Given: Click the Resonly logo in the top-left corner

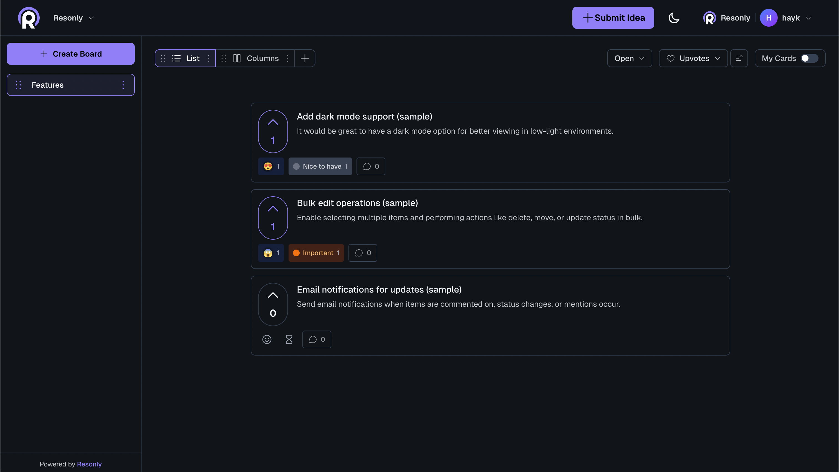Looking at the screenshot, I should coord(29,17).
